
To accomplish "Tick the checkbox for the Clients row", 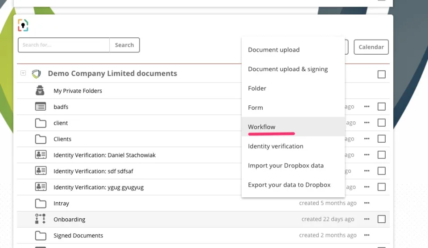I will coord(381,139).
